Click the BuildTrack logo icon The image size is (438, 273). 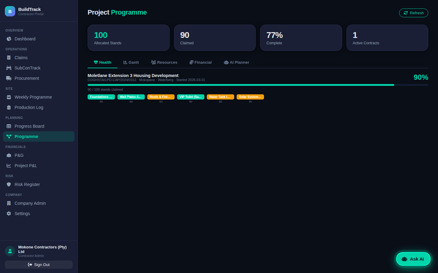tap(10, 11)
